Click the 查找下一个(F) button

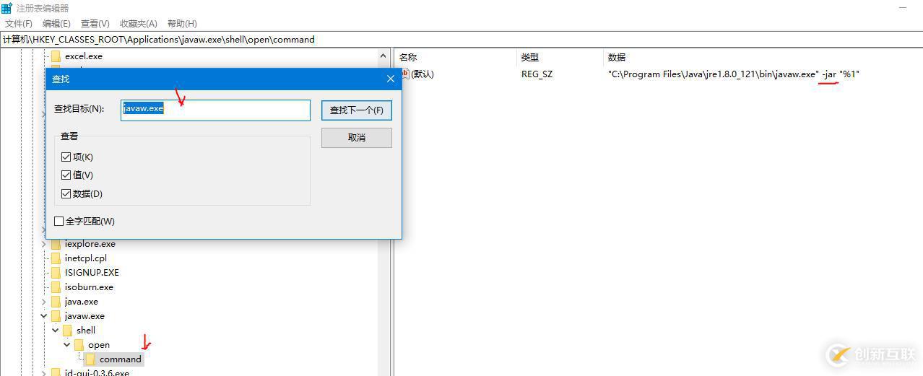tap(357, 110)
